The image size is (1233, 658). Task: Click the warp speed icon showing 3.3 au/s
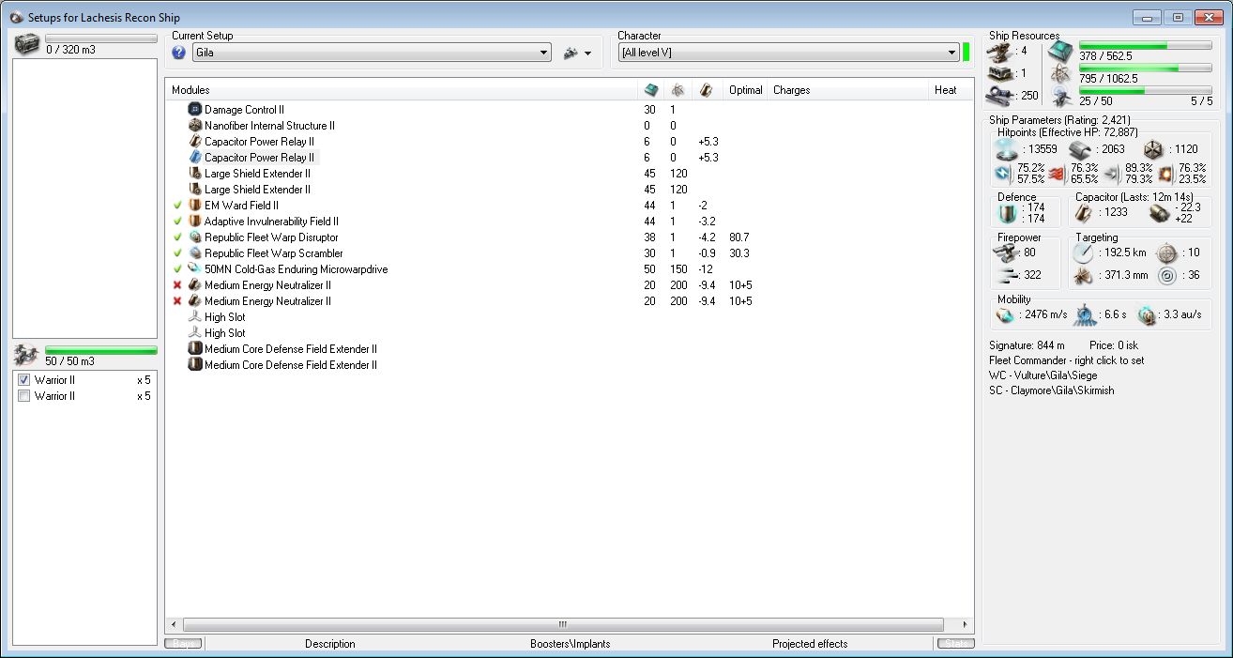[x=1147, y=315]
